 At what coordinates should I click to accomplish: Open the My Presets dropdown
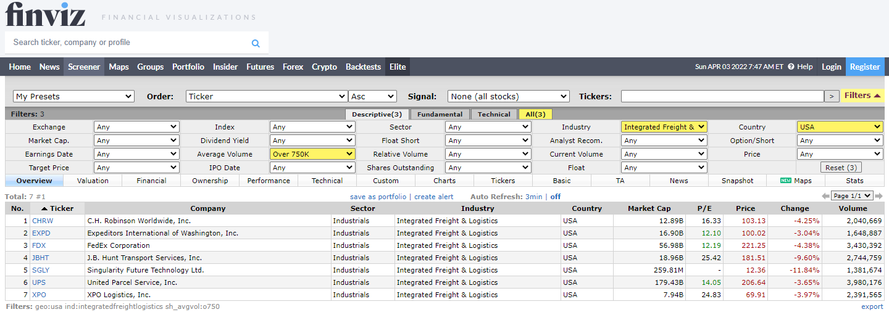[73, 96]
